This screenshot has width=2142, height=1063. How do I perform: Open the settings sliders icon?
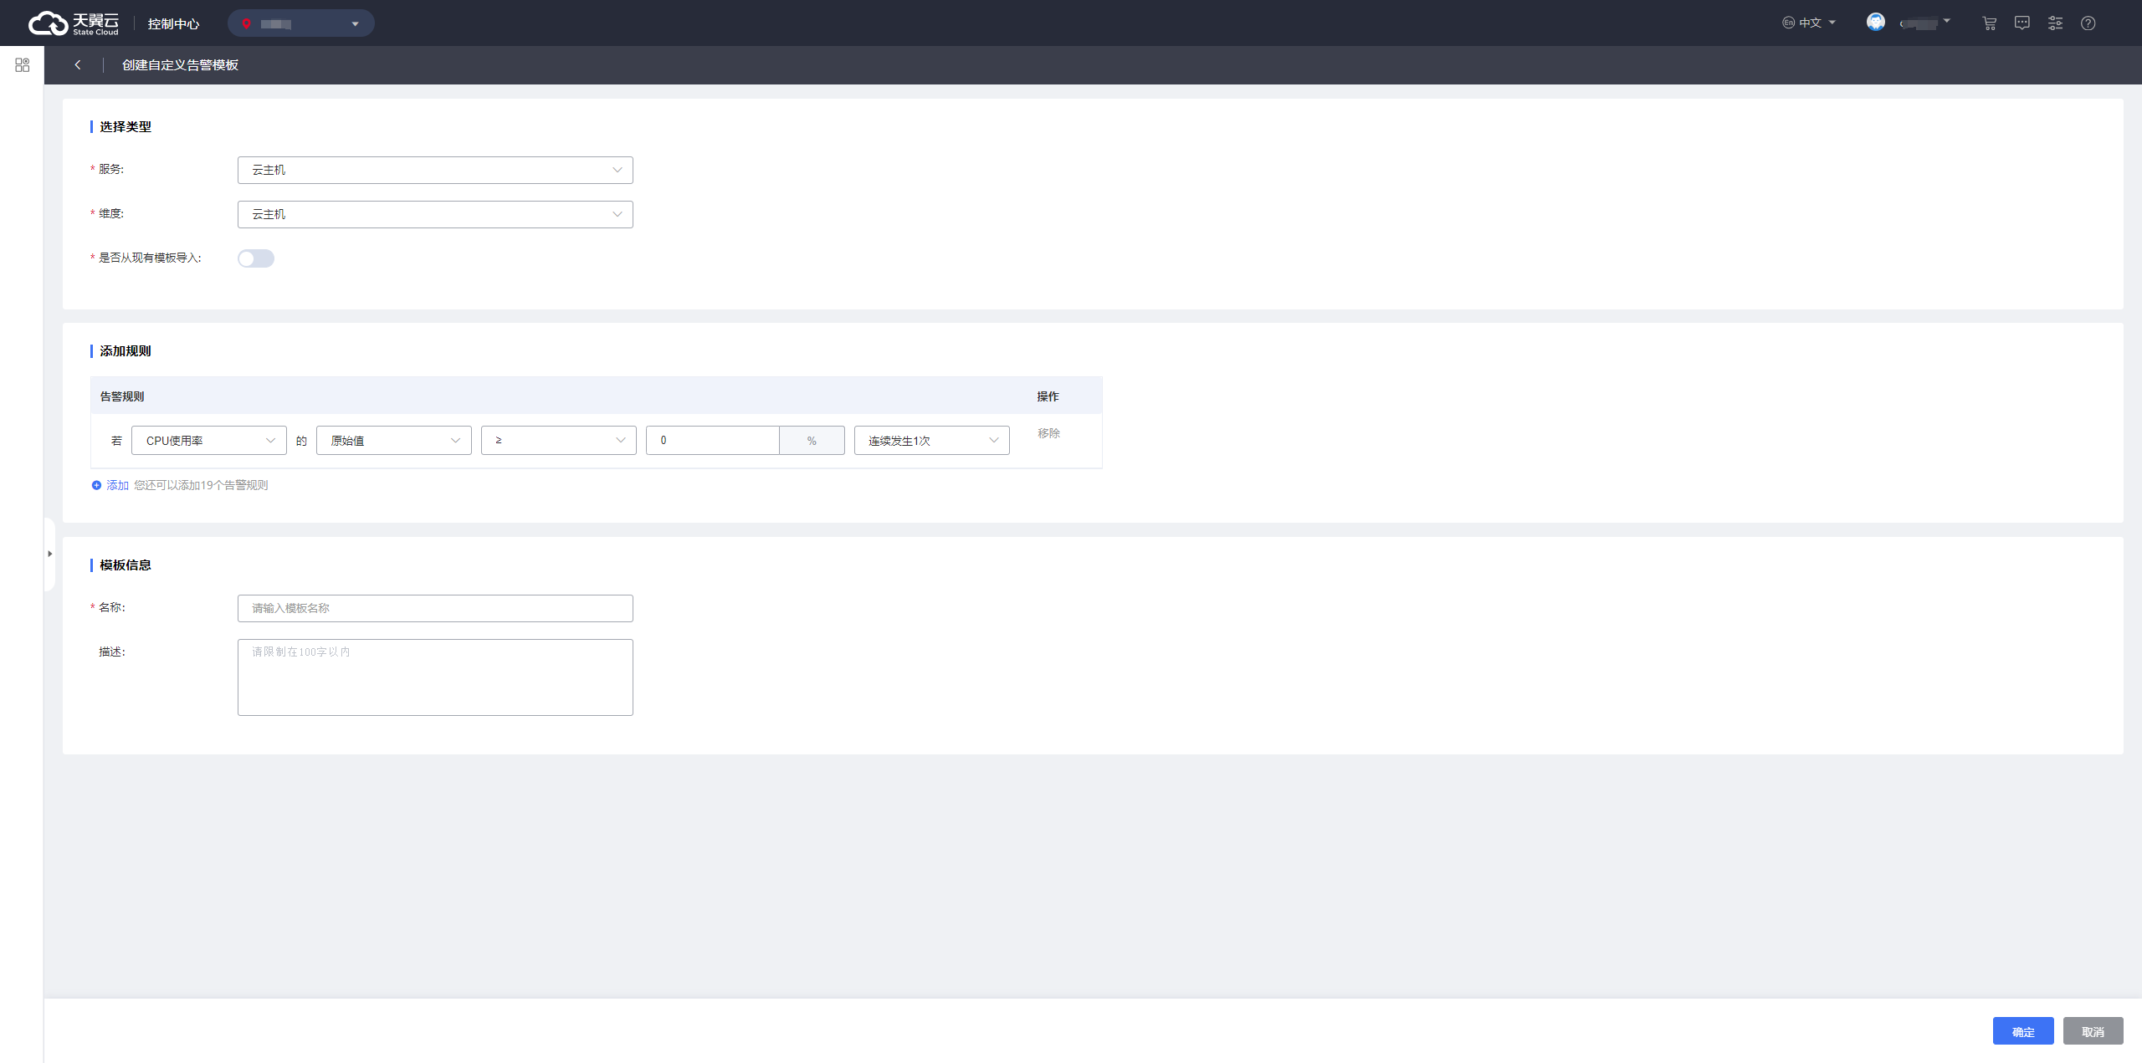pyautogui.click(x=2055, y=23)
